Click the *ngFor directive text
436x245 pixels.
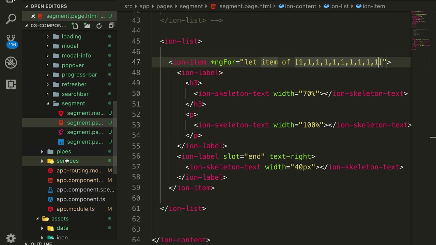[x=223, y=62]
